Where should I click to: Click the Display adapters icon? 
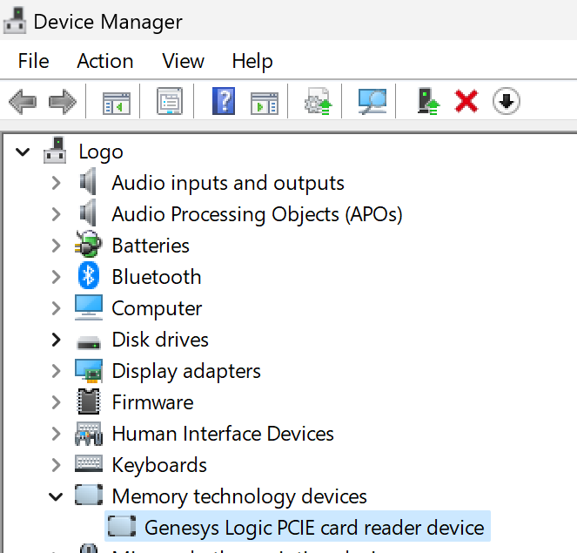(89, 370)
